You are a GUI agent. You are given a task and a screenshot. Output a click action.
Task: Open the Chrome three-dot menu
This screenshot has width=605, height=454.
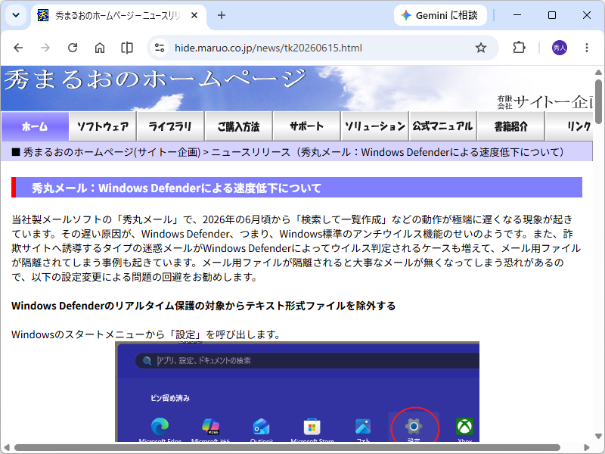click(587, 48)
